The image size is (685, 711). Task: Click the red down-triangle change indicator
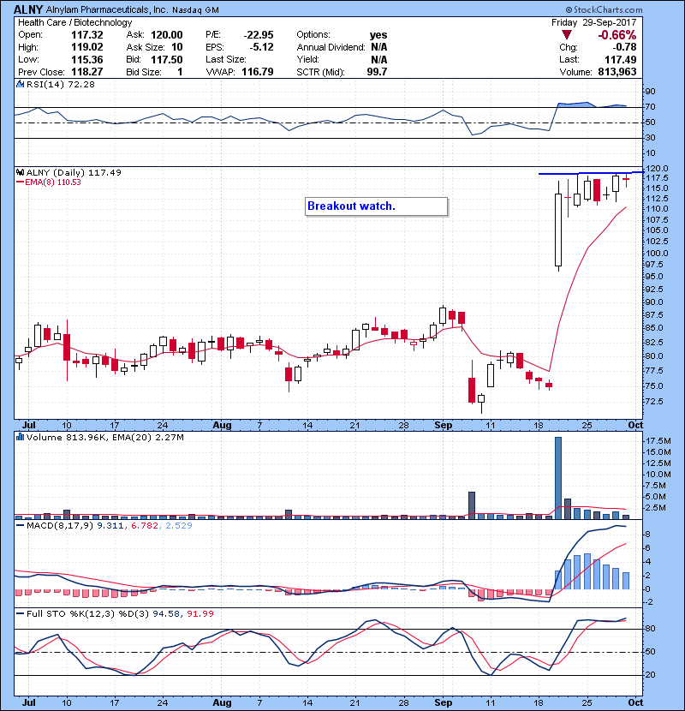click(x=566, y=35)
